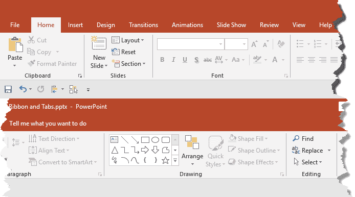Toggle Italic formatting
The image size is (355, 197).
point(173,60)
